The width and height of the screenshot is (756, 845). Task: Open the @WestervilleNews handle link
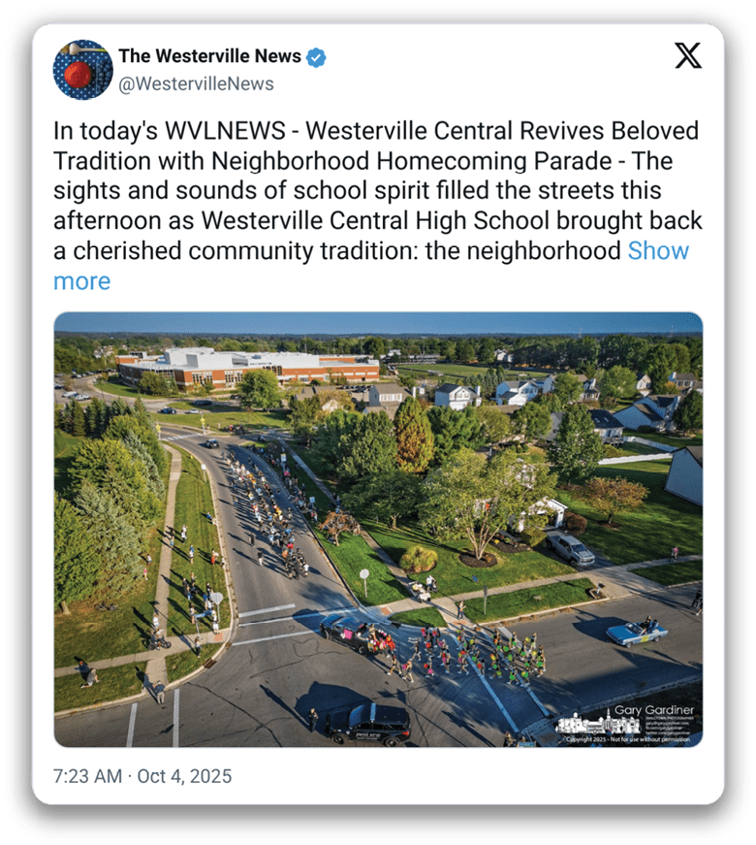pos(196,84)
